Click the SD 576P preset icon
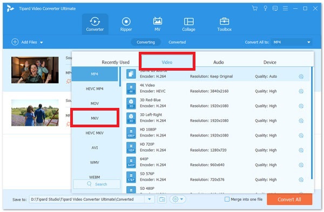The image size is (324, 212). (131, 177)
